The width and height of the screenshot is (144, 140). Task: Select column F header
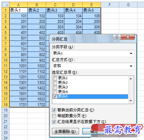coord(110,5)
